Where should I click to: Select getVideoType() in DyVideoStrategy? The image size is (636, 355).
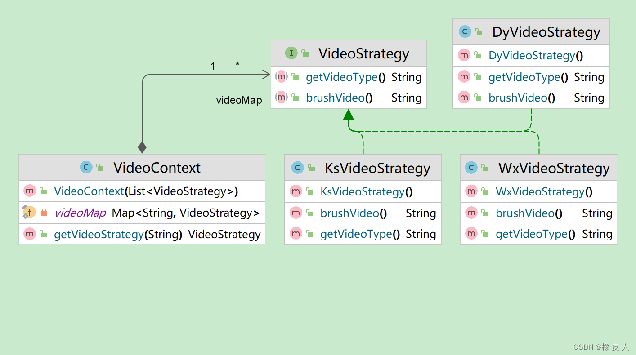531,77
